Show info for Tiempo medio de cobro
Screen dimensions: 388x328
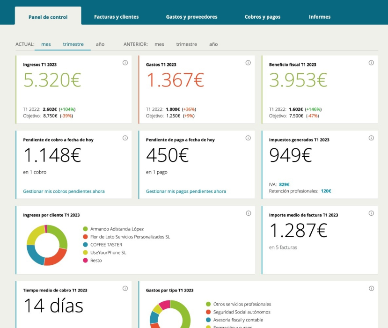(125, 289)
